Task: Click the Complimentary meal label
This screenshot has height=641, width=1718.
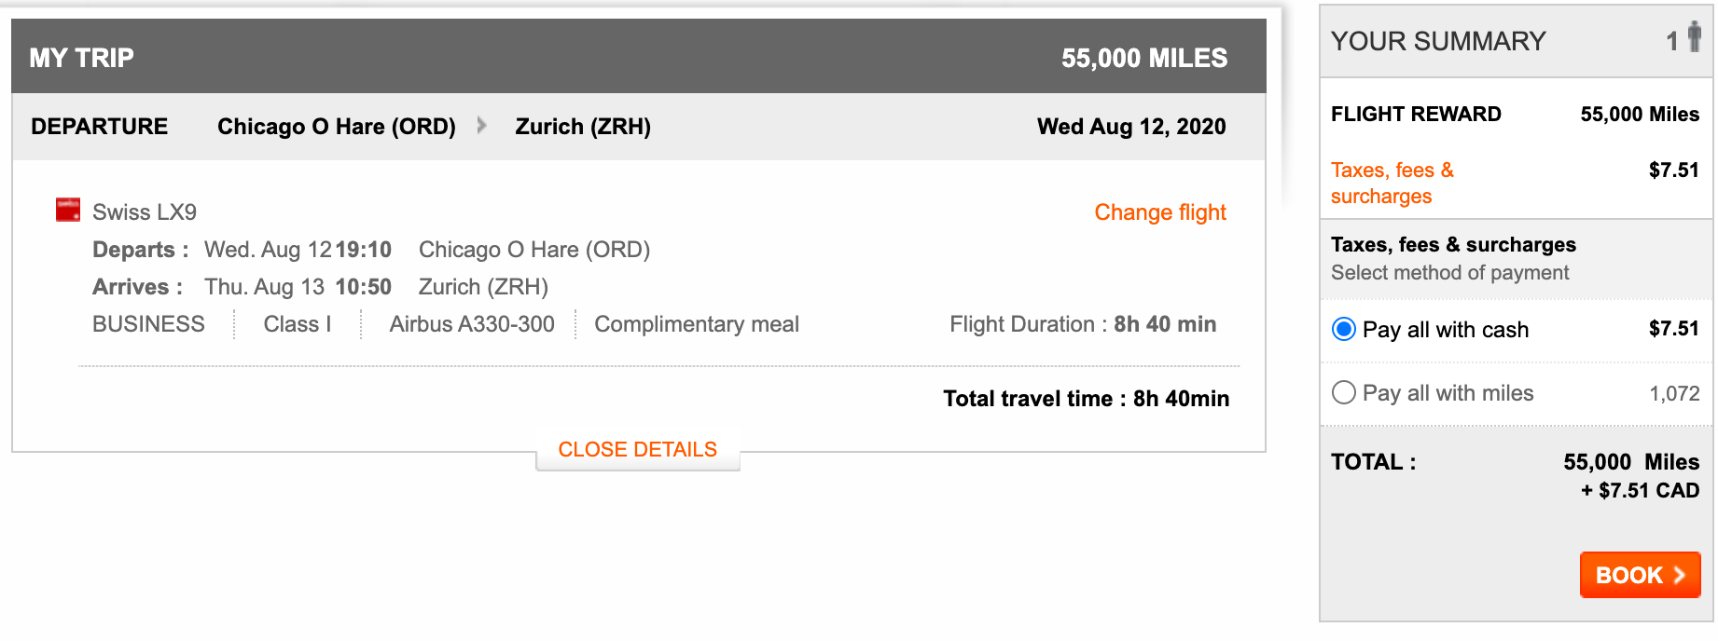Action: [696, 324]
